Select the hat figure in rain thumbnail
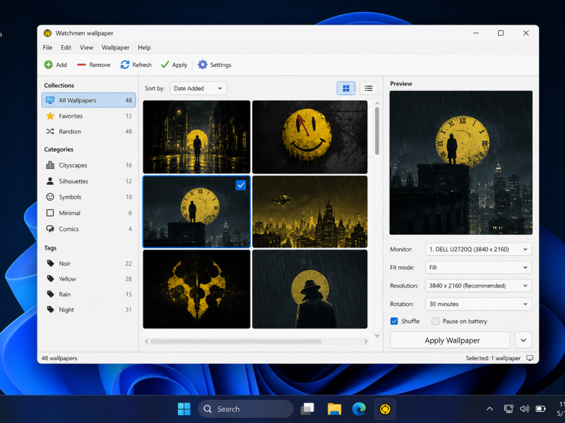This screenshot has width=565, height=423. tap(310, 289)
